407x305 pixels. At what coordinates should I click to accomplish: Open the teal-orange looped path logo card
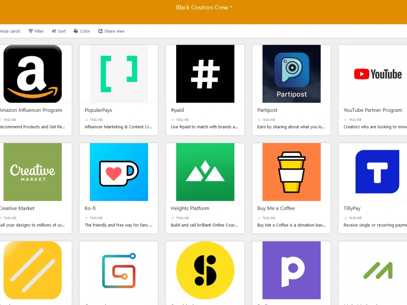click(x=119, y=270)
